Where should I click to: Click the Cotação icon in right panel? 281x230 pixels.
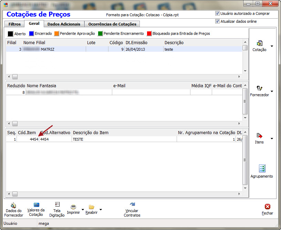point(259,43)
